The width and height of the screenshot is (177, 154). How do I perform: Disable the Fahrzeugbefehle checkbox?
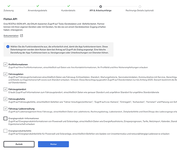click(5, 99)
